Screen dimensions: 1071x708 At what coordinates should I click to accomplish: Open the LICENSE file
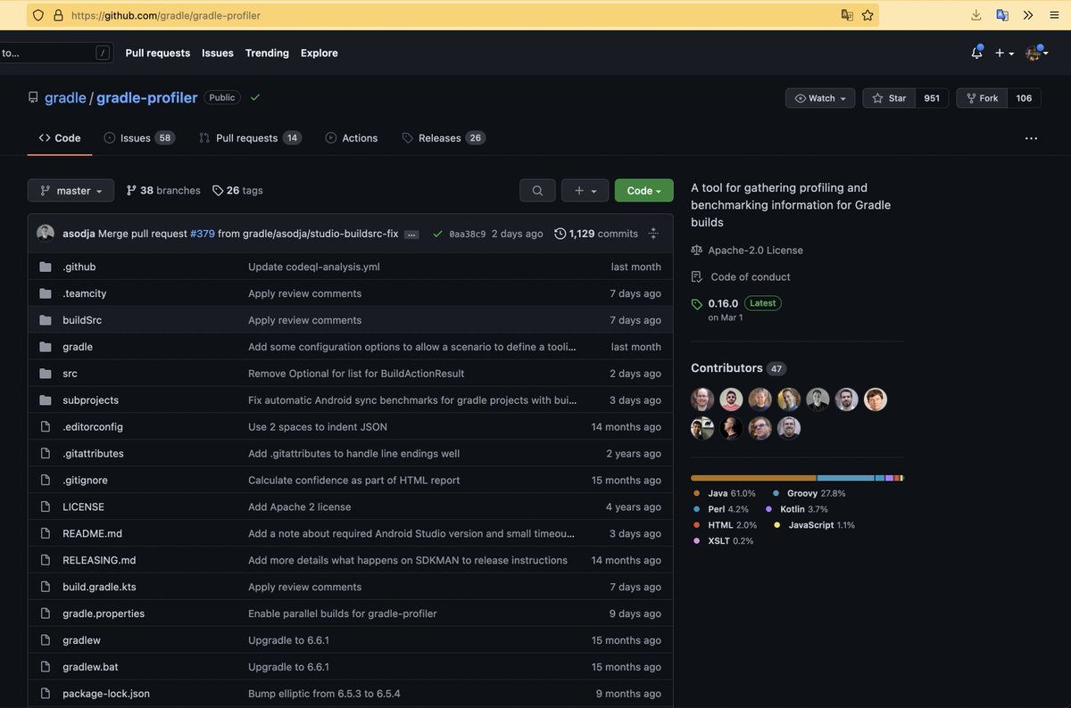tap(83, 506)
